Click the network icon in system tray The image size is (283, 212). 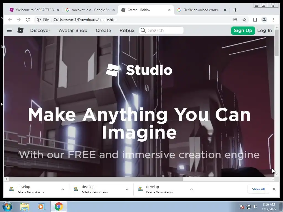click(x=248, y=207)
